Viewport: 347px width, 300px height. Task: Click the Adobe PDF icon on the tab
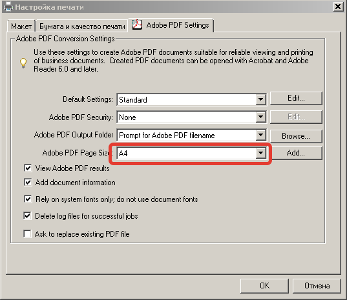pos(137,25)
